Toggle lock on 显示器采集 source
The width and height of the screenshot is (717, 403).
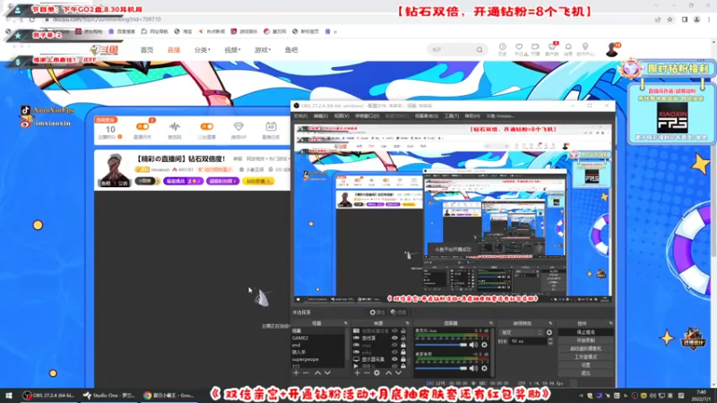point(403,359)
